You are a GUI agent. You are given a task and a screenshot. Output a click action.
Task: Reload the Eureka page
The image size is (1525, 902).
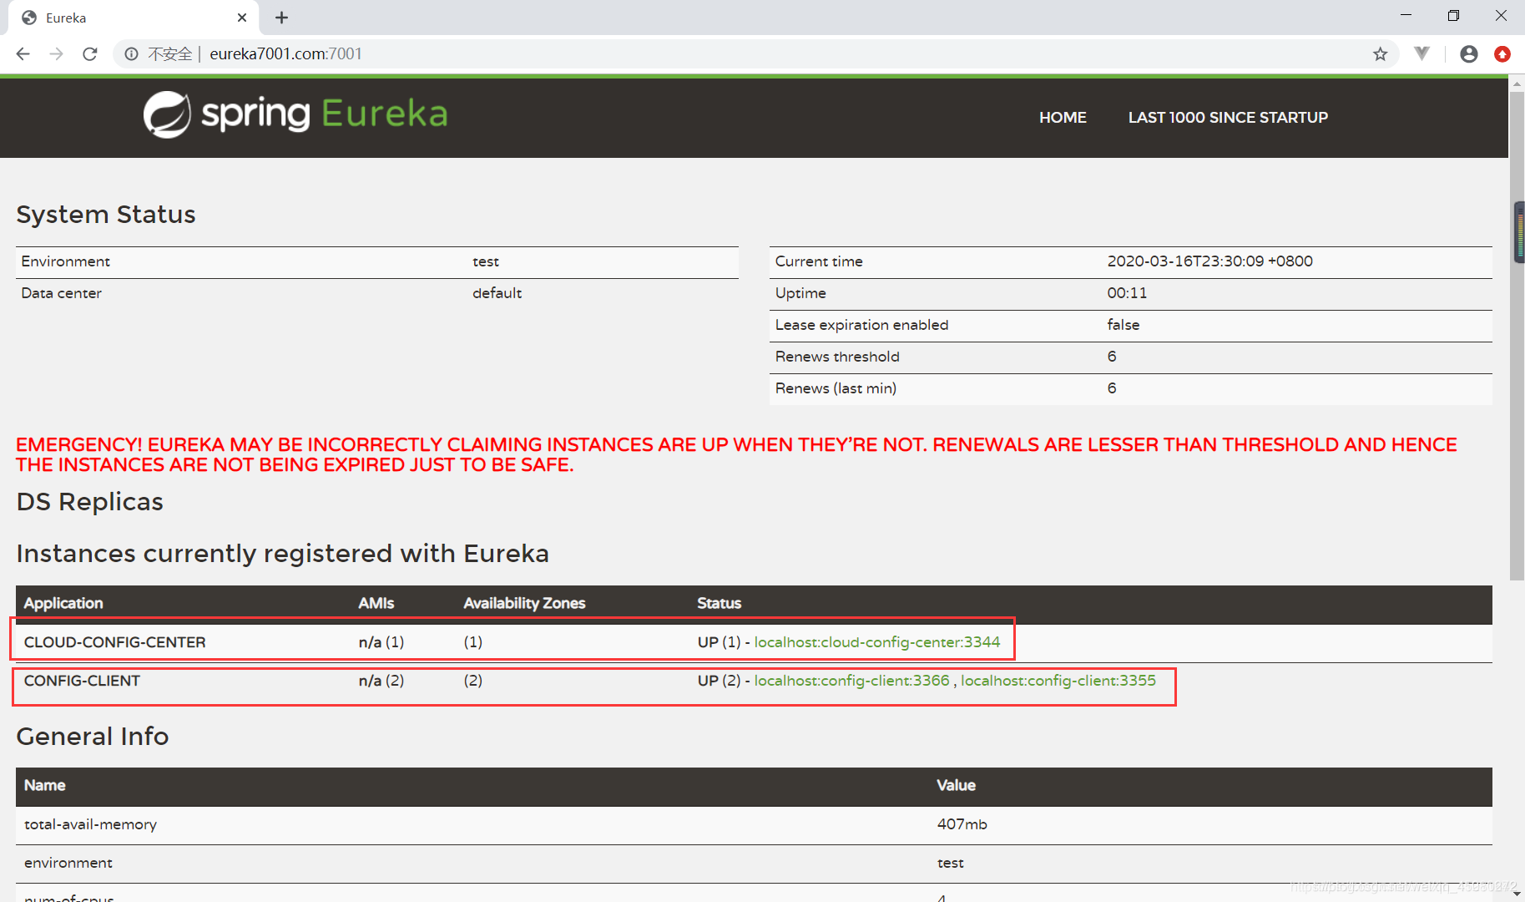(90, 54)
